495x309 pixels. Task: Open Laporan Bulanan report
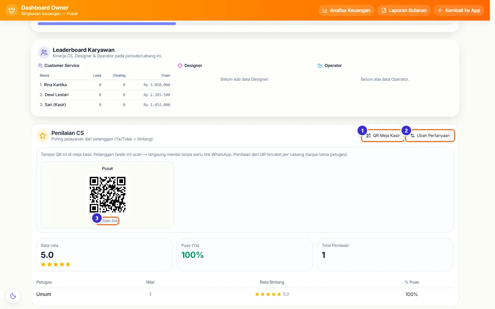(404, 10)
